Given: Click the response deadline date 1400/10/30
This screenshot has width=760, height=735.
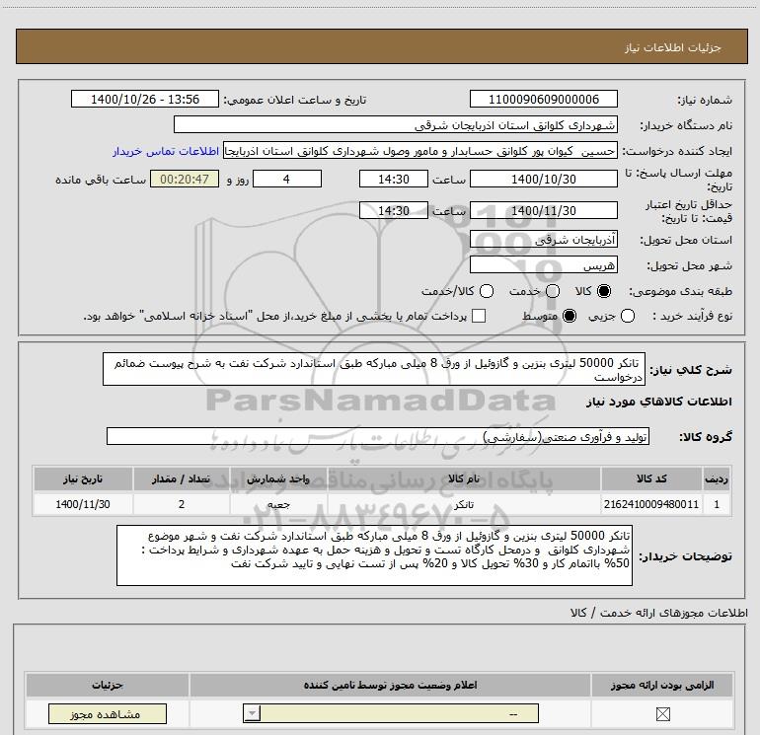Looking at the screenshot, I should click(x=543, y=179).
